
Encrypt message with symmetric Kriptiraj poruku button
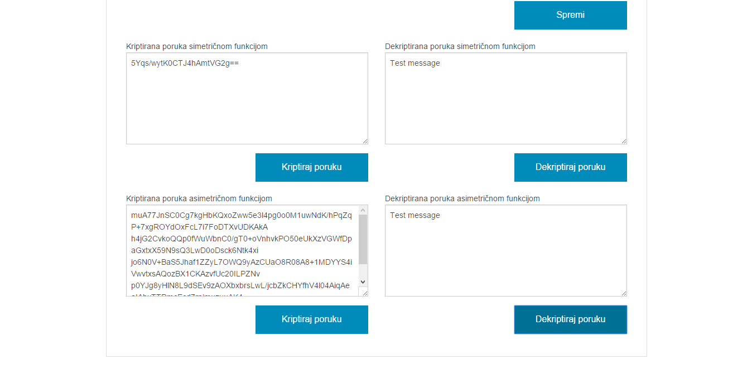[311, 167]
